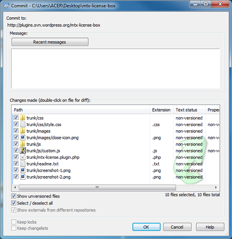232x239 pixels.
Task: Confirm the commit with OK
Action: 146,227
